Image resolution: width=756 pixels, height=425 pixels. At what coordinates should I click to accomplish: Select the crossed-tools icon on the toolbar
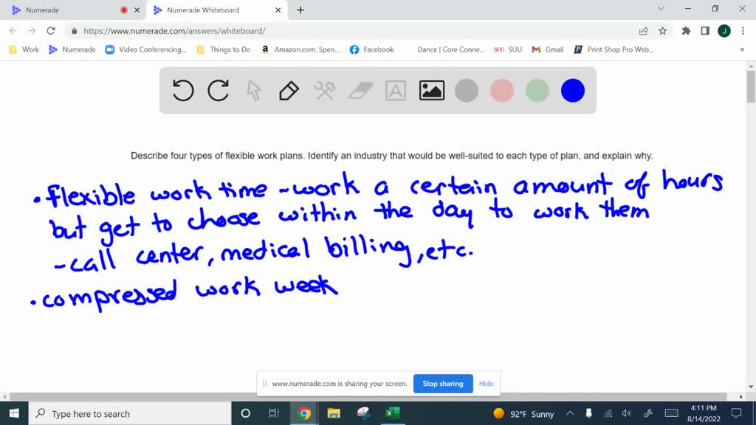(x=323, y=90)
